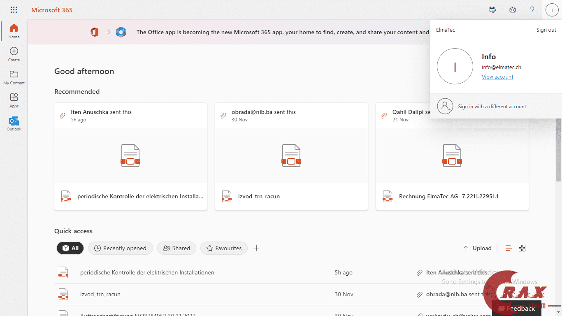Viewport: 562px width, 316px height.
Task: Open the app launcher waffle icon
Action: pyautogui.click(x=14, y=10)
